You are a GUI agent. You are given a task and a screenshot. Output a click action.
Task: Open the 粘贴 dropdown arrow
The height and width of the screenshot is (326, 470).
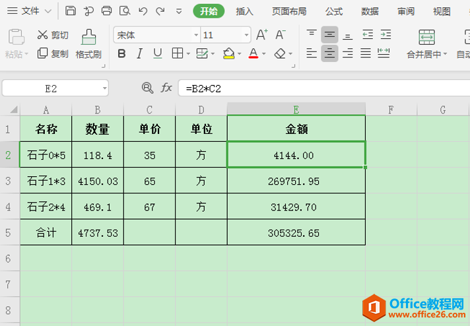click(x=26, y=54)
